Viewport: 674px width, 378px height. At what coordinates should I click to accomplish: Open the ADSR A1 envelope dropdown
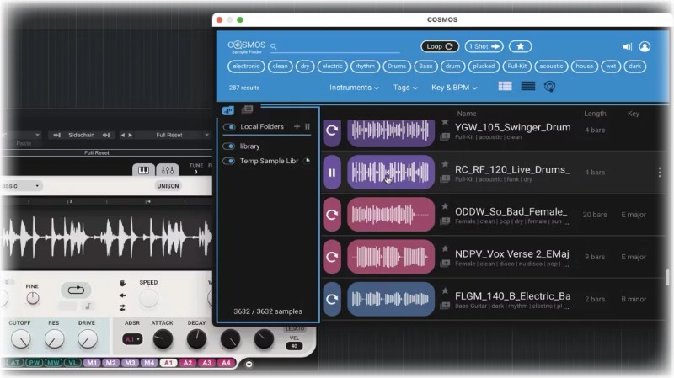click(132, 339)
